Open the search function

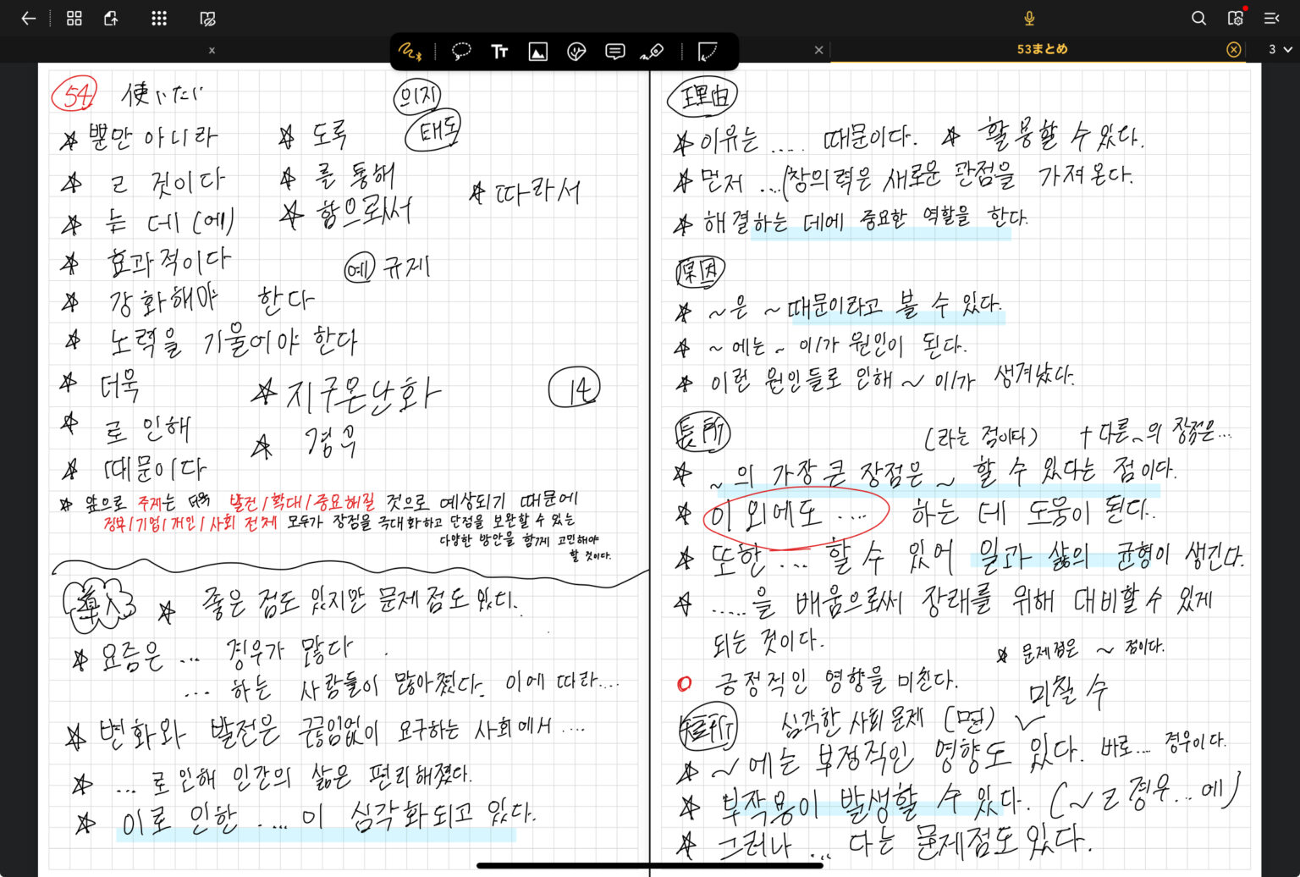1198,18
